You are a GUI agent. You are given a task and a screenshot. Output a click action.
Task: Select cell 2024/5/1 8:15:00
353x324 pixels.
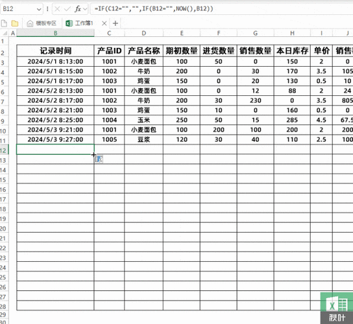[x=55, y=71]
